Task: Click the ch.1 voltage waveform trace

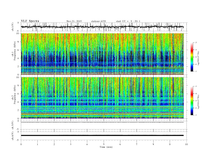Action: click(x=102, y=27)
